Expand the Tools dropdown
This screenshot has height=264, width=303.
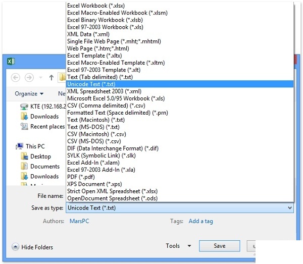point(178,246)
